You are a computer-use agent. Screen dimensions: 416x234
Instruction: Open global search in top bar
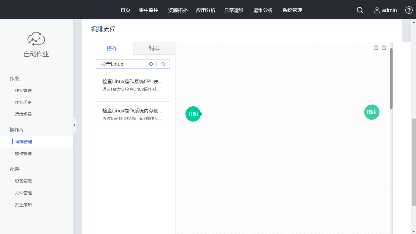[360, 10]
